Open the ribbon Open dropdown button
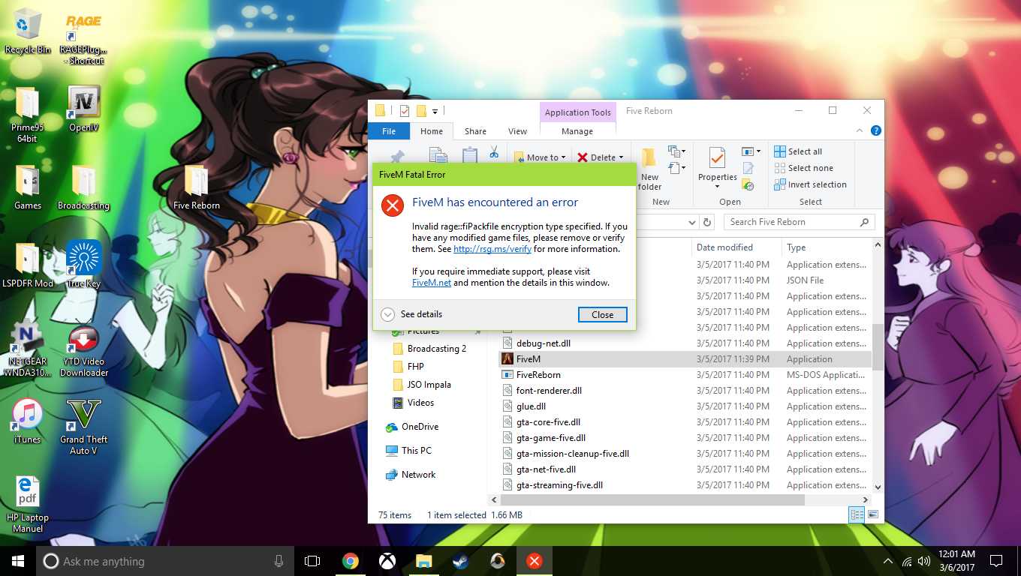This screenshot has height=576, width=1021. (x=751, y=151)
